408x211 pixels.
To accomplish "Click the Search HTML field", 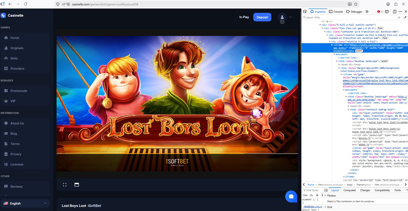I will tap(349, 17).
